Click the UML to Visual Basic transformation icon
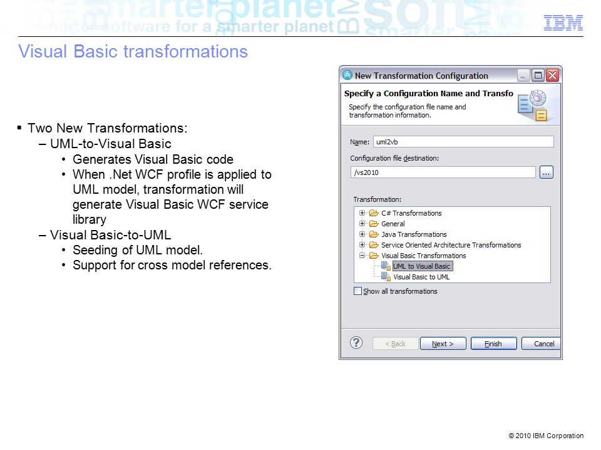The width and height of the screenshot is (601, 450). tap(386, 266)
